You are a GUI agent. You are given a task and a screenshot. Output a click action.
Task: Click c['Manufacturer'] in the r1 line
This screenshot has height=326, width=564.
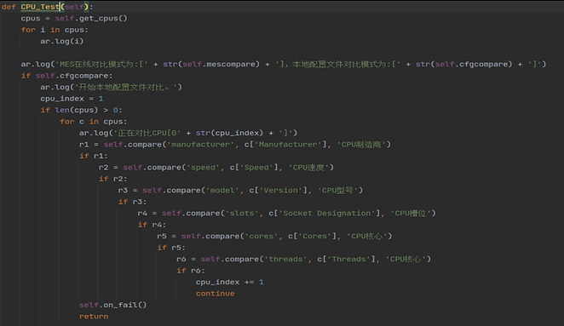tap(285, 145)
